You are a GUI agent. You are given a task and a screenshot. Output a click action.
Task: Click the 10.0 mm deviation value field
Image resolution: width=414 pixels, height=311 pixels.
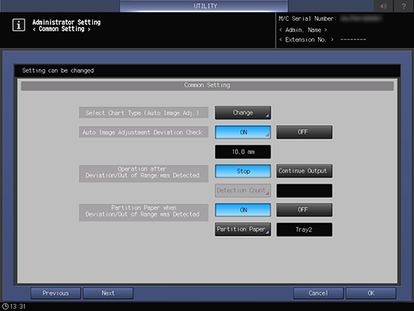243,151
